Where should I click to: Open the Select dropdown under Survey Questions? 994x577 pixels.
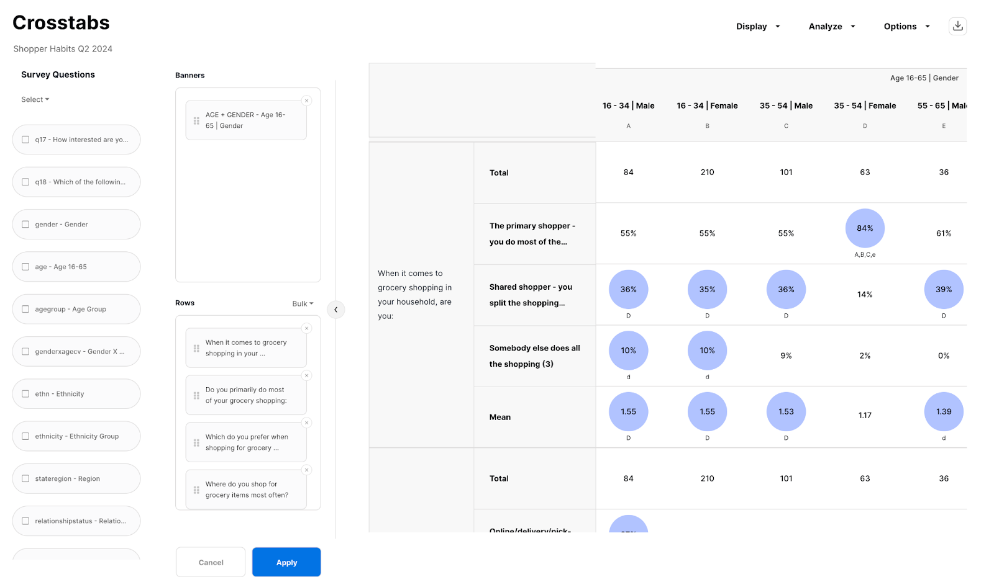35,100
